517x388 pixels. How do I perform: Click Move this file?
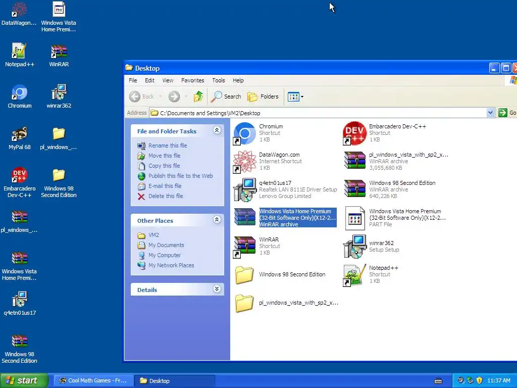[159, 156]
